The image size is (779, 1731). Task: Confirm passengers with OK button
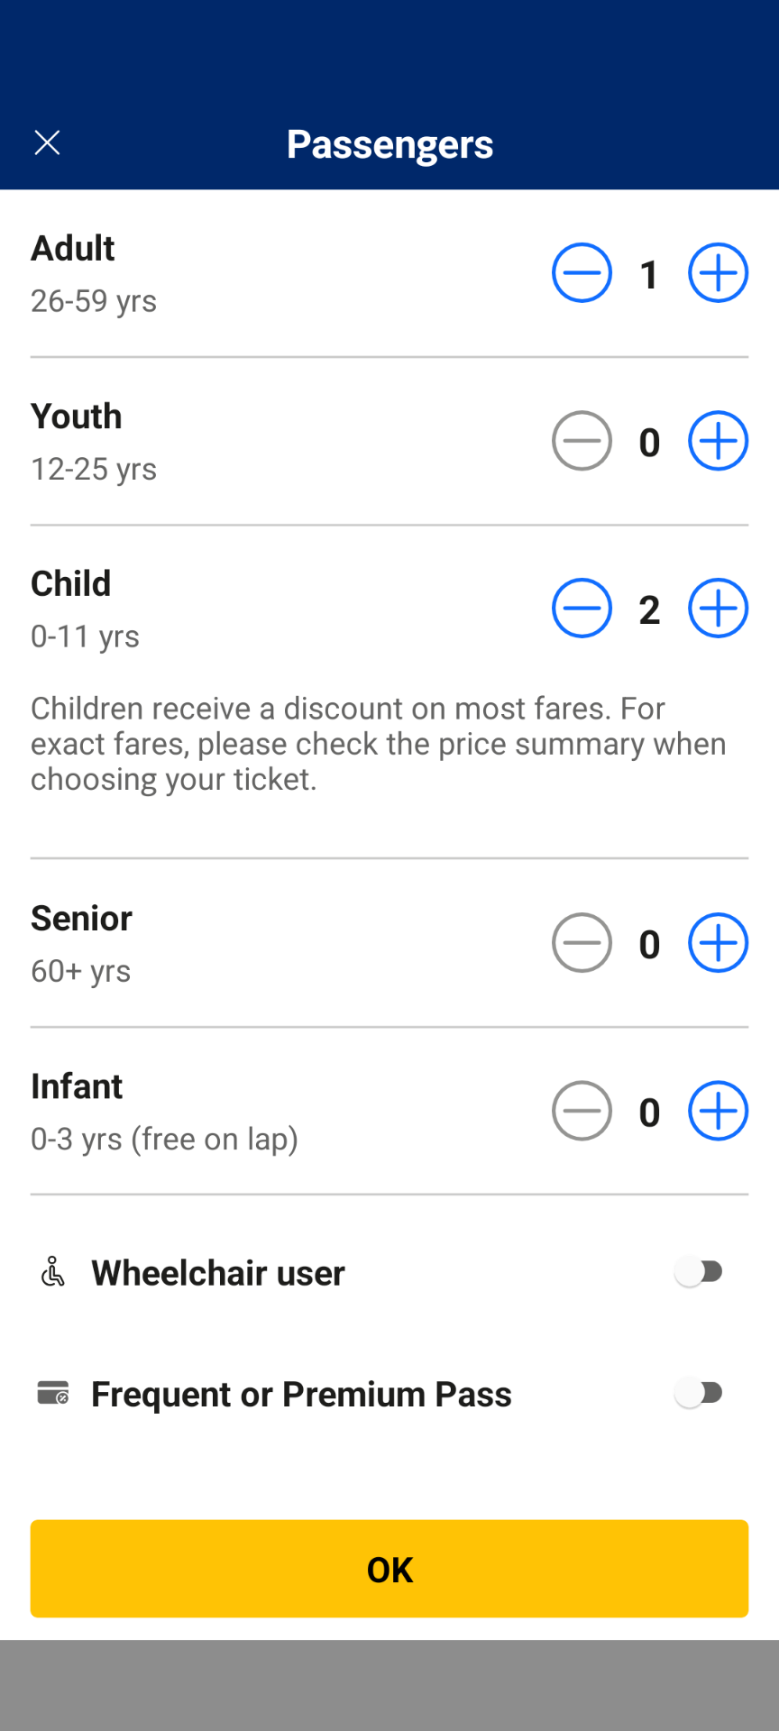[389, 1569]
